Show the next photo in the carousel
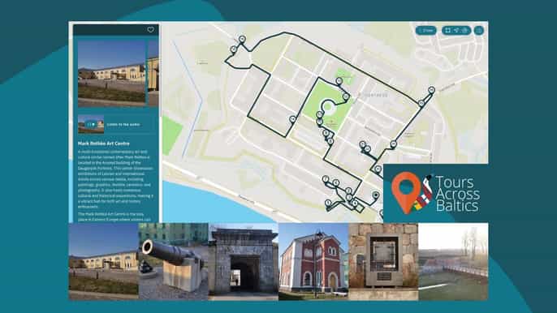Screen dimensions: 557x313 click(x=153, y=74)
